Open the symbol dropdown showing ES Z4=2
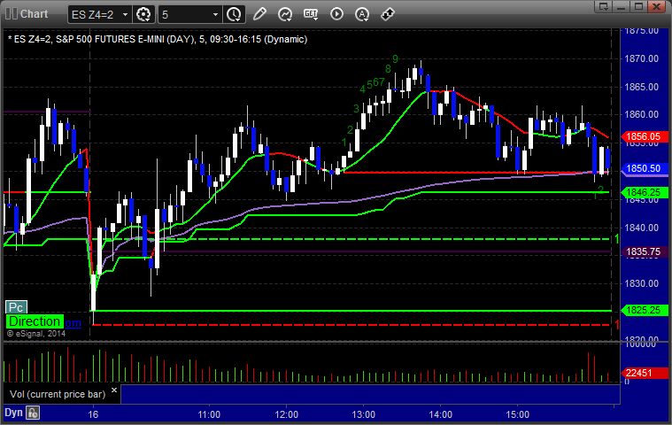Viewport: 672px width, 425px height. [x=99, y=14]
